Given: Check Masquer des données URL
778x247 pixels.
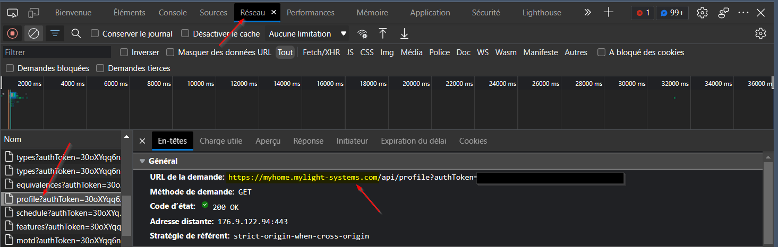Looking at the screenshot, I should click(x=170, y=52).
